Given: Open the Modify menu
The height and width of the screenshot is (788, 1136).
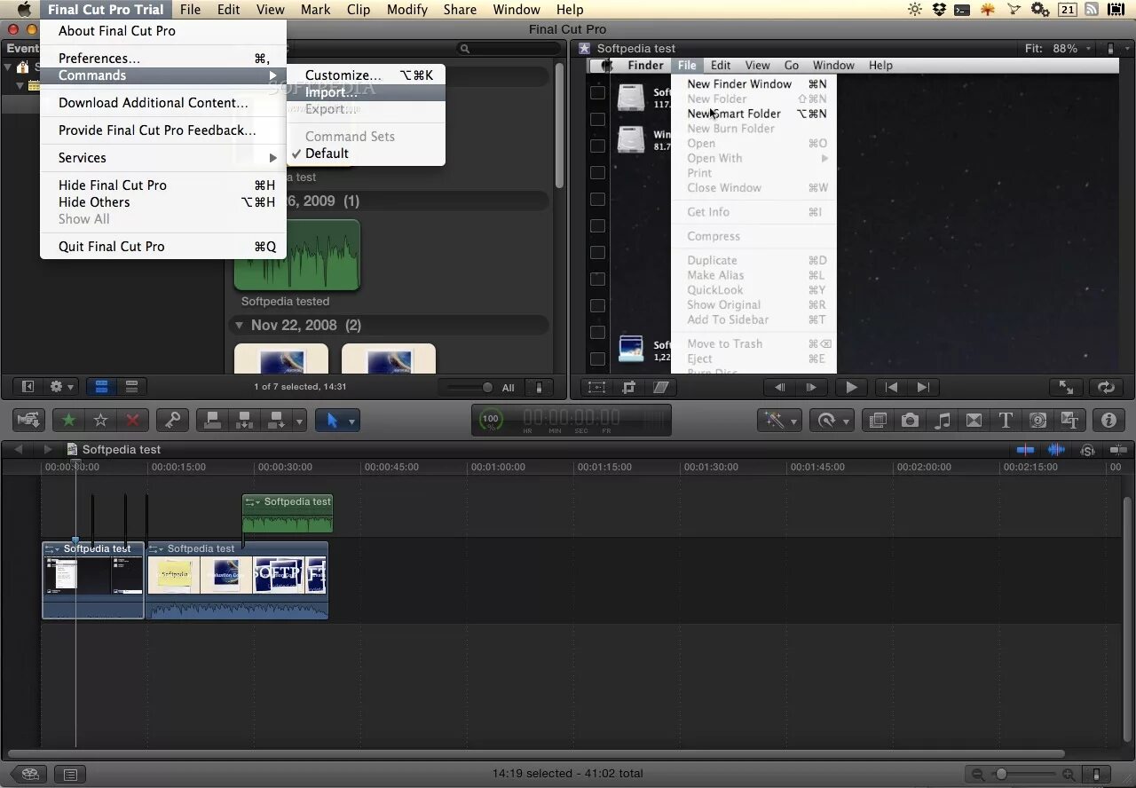Looking at the screenshot, I should point(406,10).
